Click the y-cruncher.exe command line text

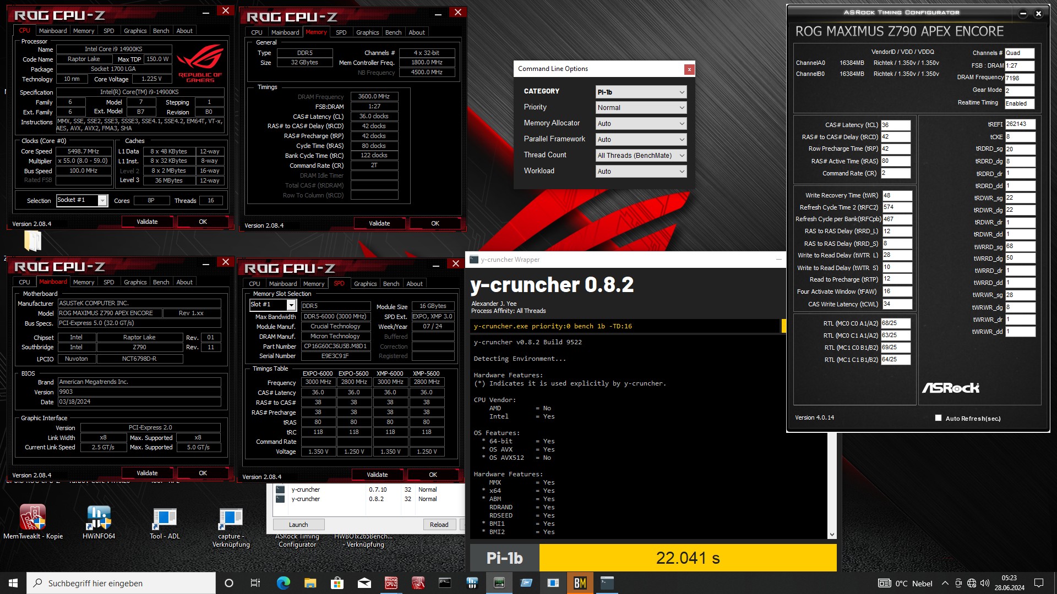coord(552,326)
